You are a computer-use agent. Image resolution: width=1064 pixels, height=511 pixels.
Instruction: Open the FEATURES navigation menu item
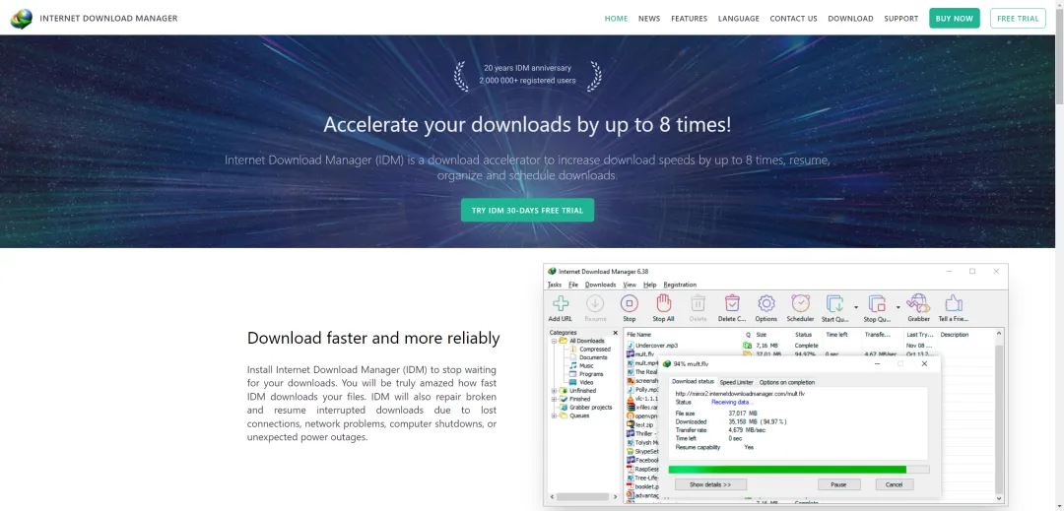coord(689,18)
